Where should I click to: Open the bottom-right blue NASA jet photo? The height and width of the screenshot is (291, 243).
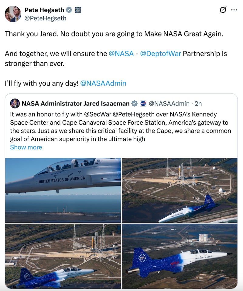[180, 256]
